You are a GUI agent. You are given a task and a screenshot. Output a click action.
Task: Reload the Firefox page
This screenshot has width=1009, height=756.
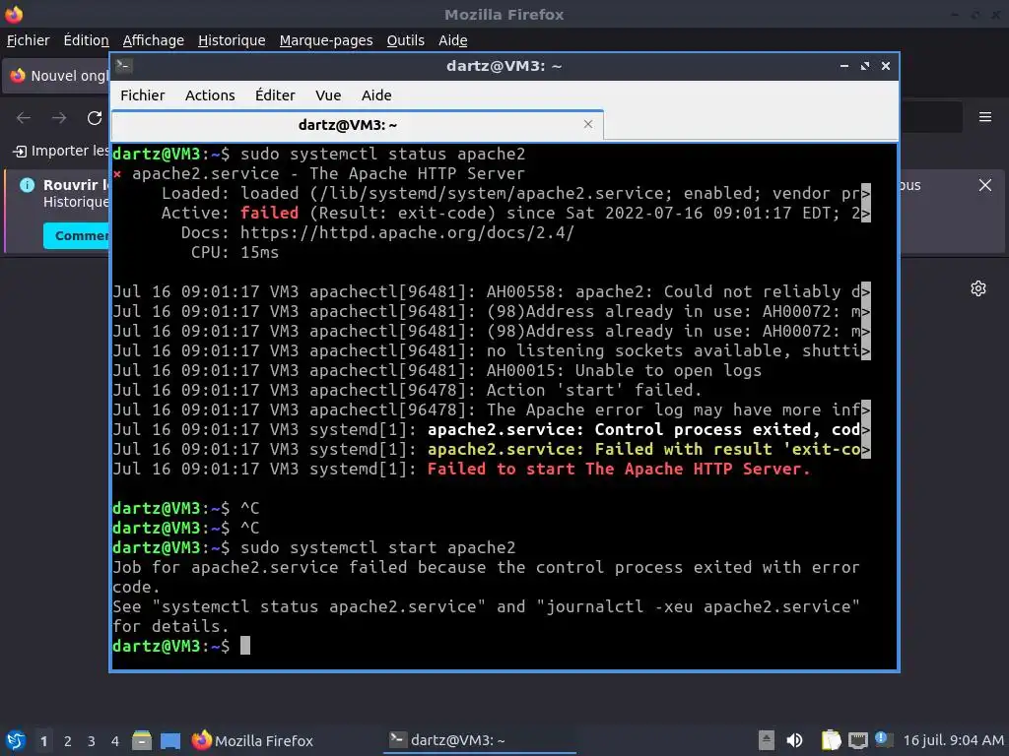(95, 118)
